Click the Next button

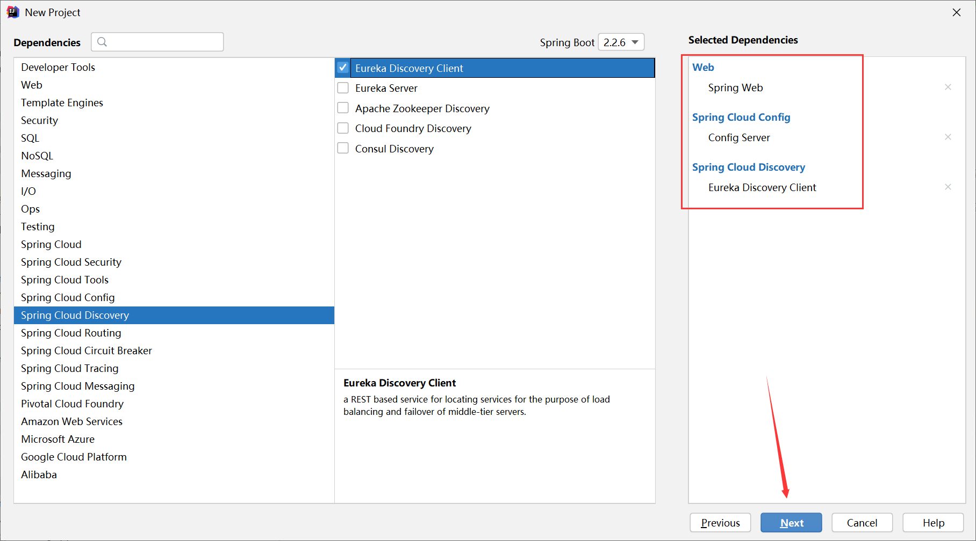click(x=791, y=523)
